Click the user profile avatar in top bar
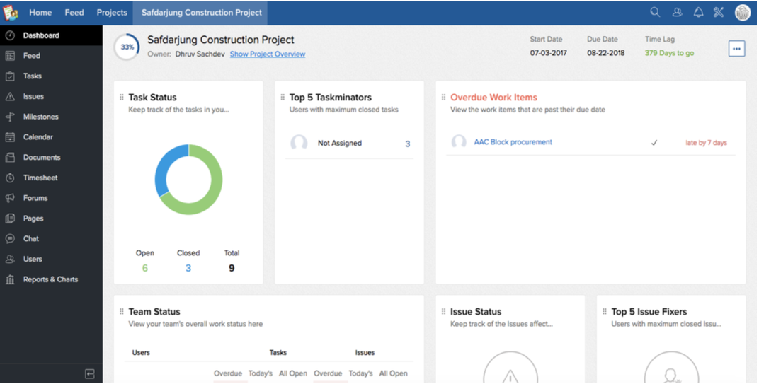Viewport: 759px width, 384px height. point(742,12)
